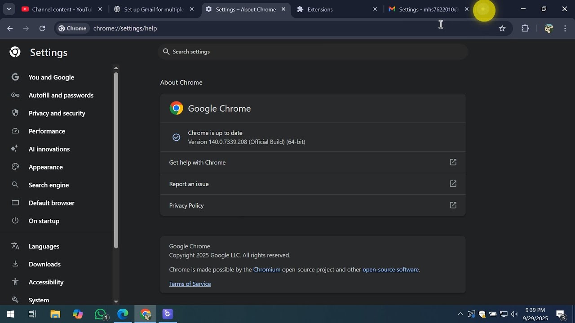Close the Extensions tab
This screenshot has height=323, width=575.
[375, 9]
